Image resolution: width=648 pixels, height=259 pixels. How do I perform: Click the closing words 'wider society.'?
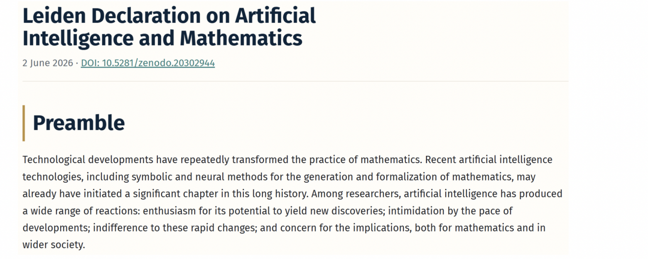tap(54, 245)
